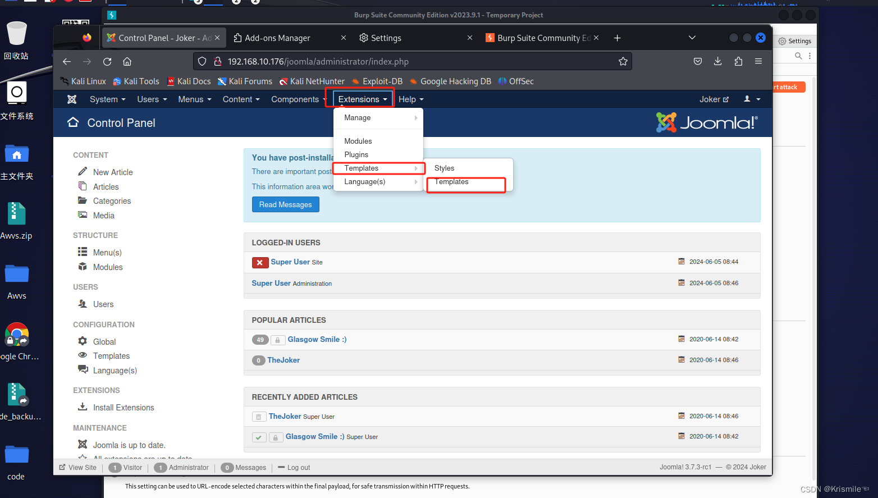Open Firefox hamburger application menu
The image size is (878, 498).
(x=758, y=62)
